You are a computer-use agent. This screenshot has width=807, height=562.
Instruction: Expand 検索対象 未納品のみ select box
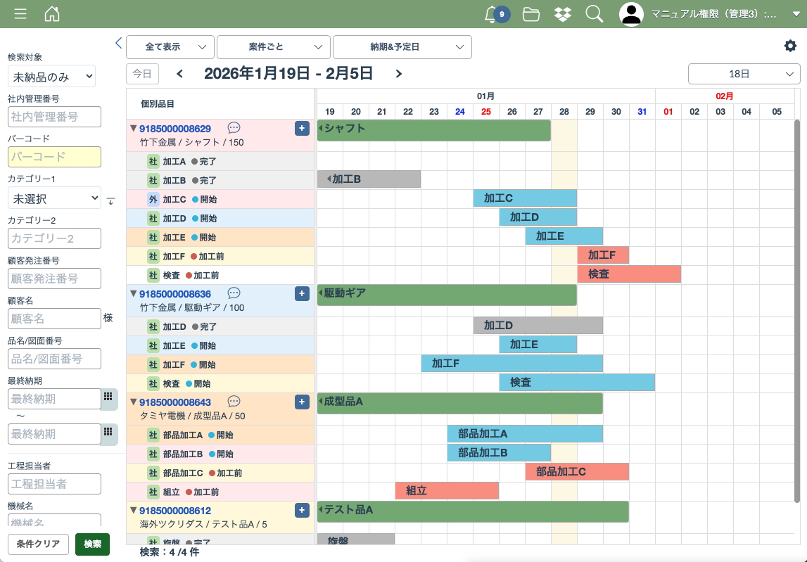coord(51,77)
